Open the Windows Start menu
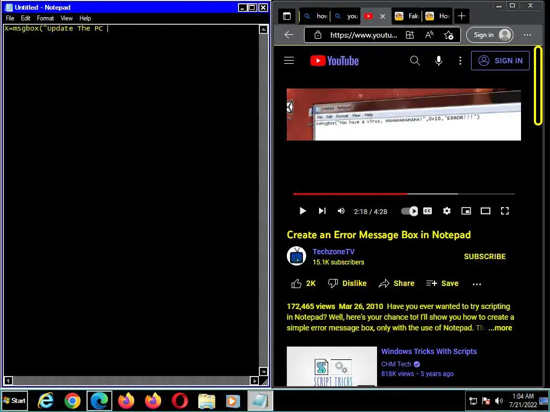550x412 pixels. [x=15, y=400]
